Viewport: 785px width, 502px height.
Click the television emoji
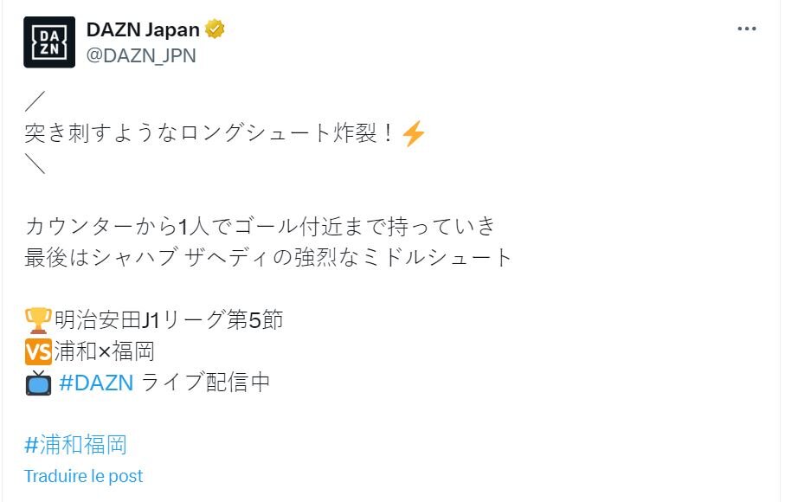coord(38,383)
